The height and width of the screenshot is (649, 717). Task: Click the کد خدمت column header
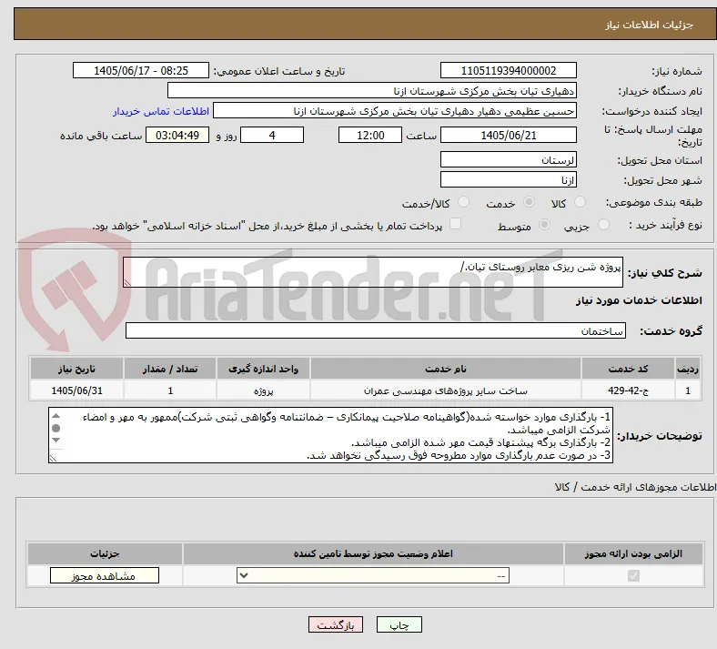(629, 369)
